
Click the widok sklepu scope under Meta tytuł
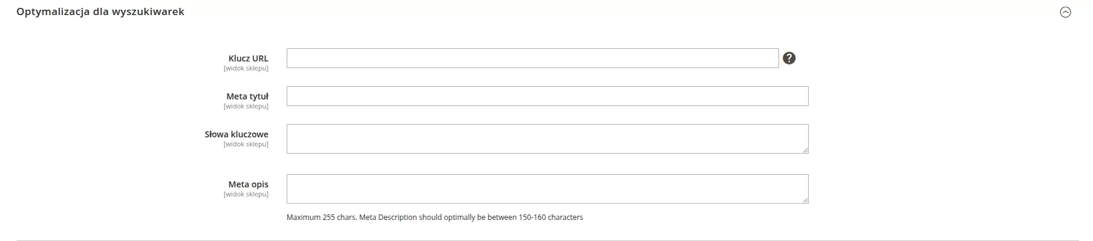click(246, 107)
